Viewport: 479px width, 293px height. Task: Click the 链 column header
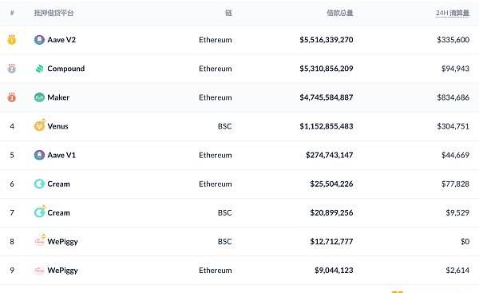click(x=228, y=13)
